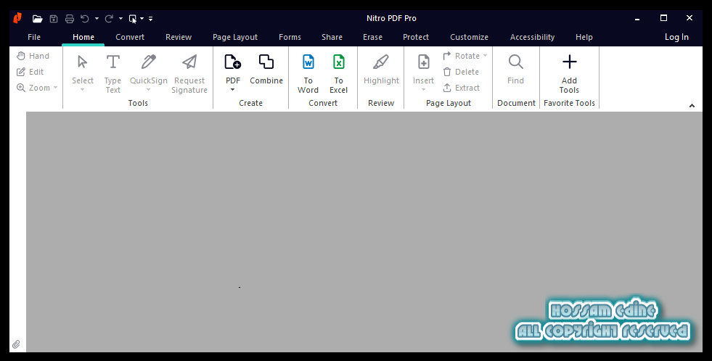Click the Undo arrow icon
The height and width of the screenshot is (361, 712).
click(85, 19)
